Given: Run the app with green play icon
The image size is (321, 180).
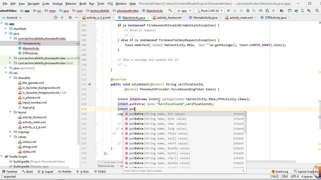Looking at the screenshot, I should pos(229,10).
